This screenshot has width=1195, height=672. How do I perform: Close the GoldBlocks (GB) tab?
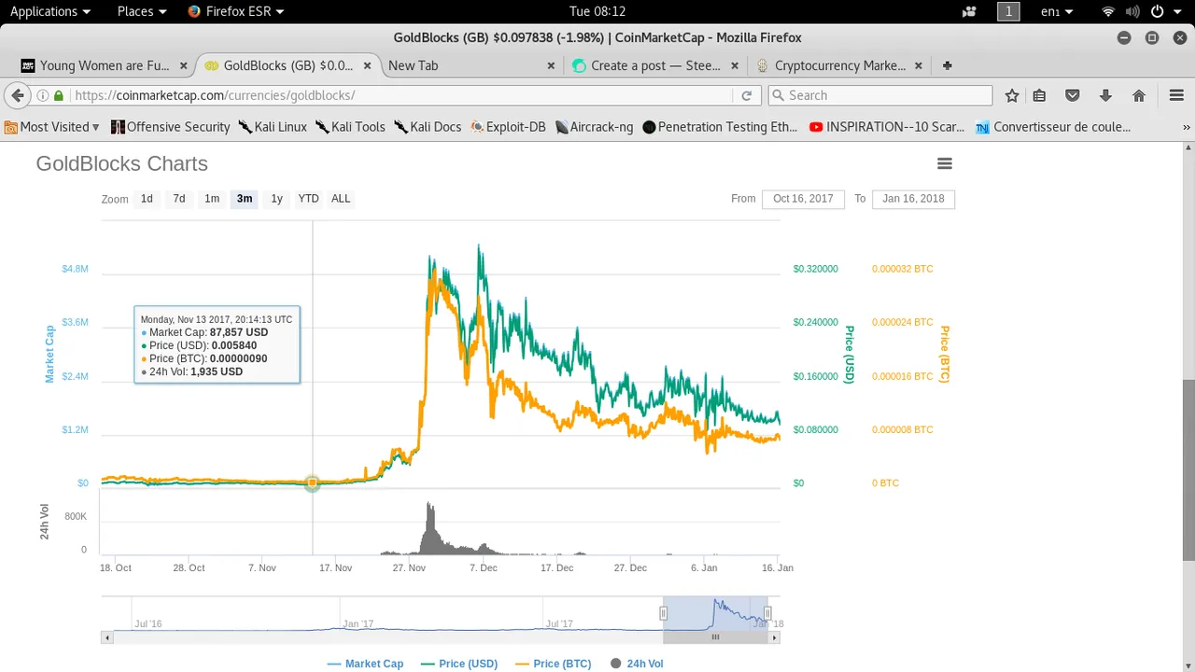coord(368,65)
